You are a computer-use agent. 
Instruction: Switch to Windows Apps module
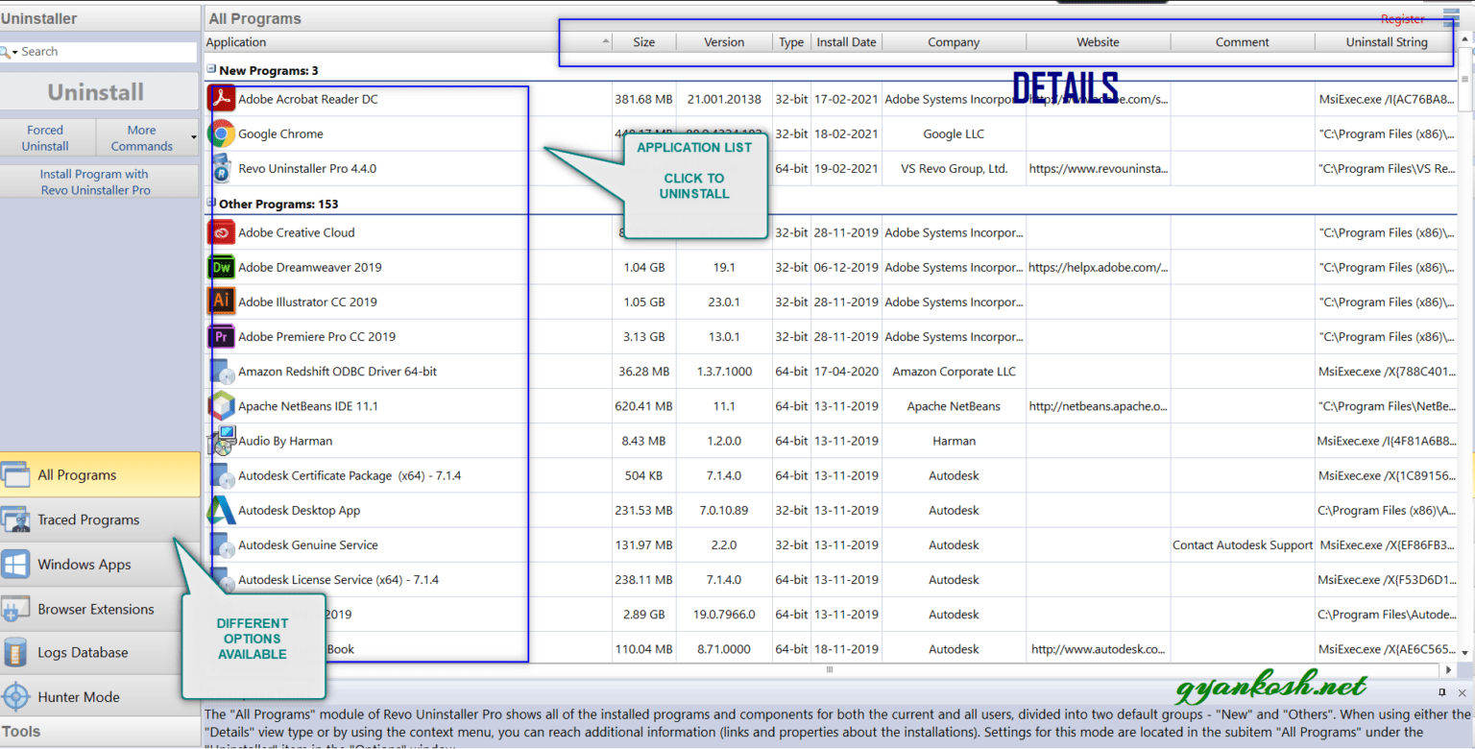[100, 564]
